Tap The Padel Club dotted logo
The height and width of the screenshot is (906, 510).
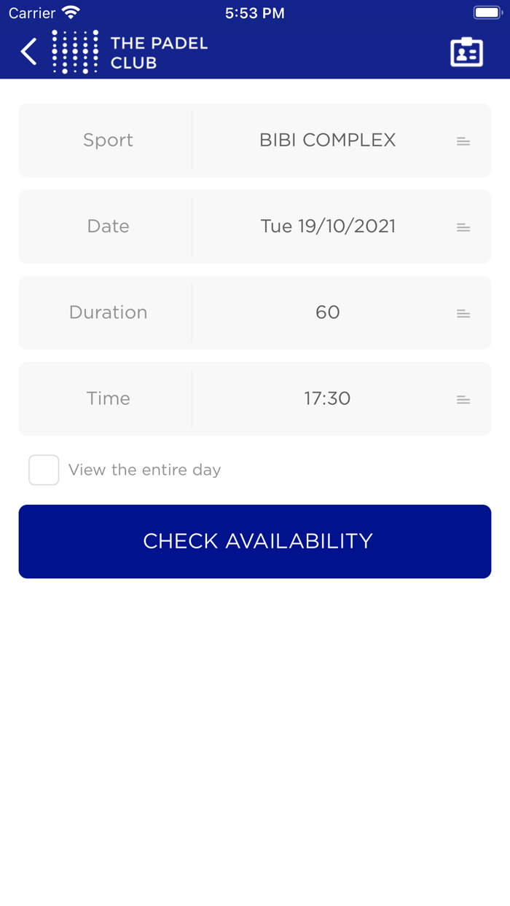pyautogui.click(x=75, y=52)
